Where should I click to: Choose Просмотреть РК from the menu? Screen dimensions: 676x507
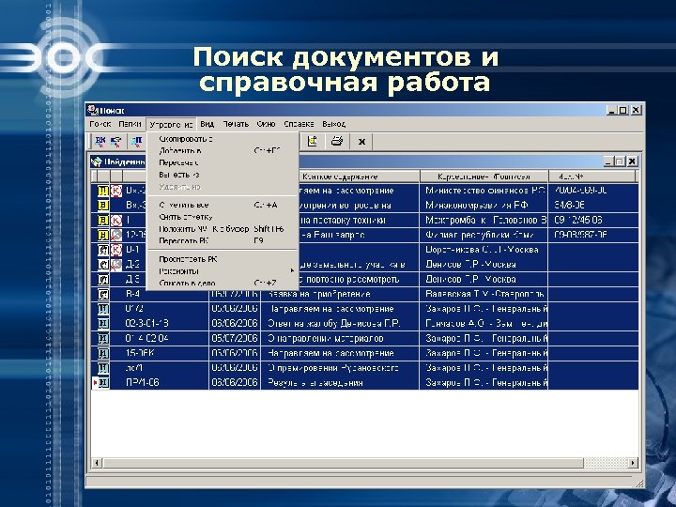point(223,259)
